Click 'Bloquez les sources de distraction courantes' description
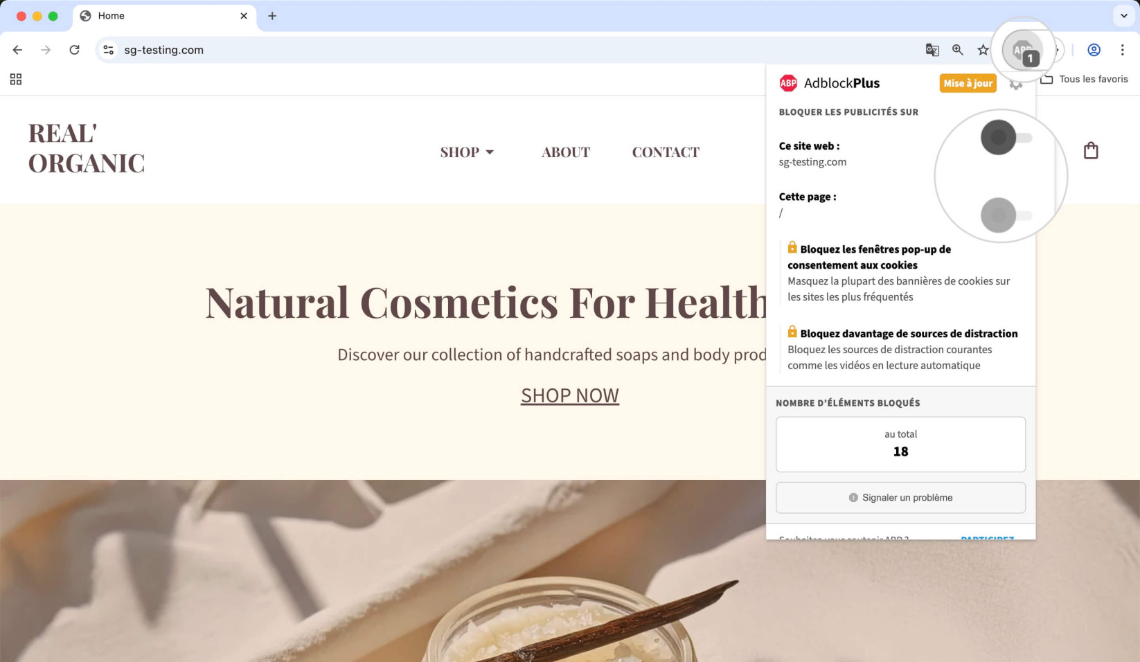 [890, 357]
